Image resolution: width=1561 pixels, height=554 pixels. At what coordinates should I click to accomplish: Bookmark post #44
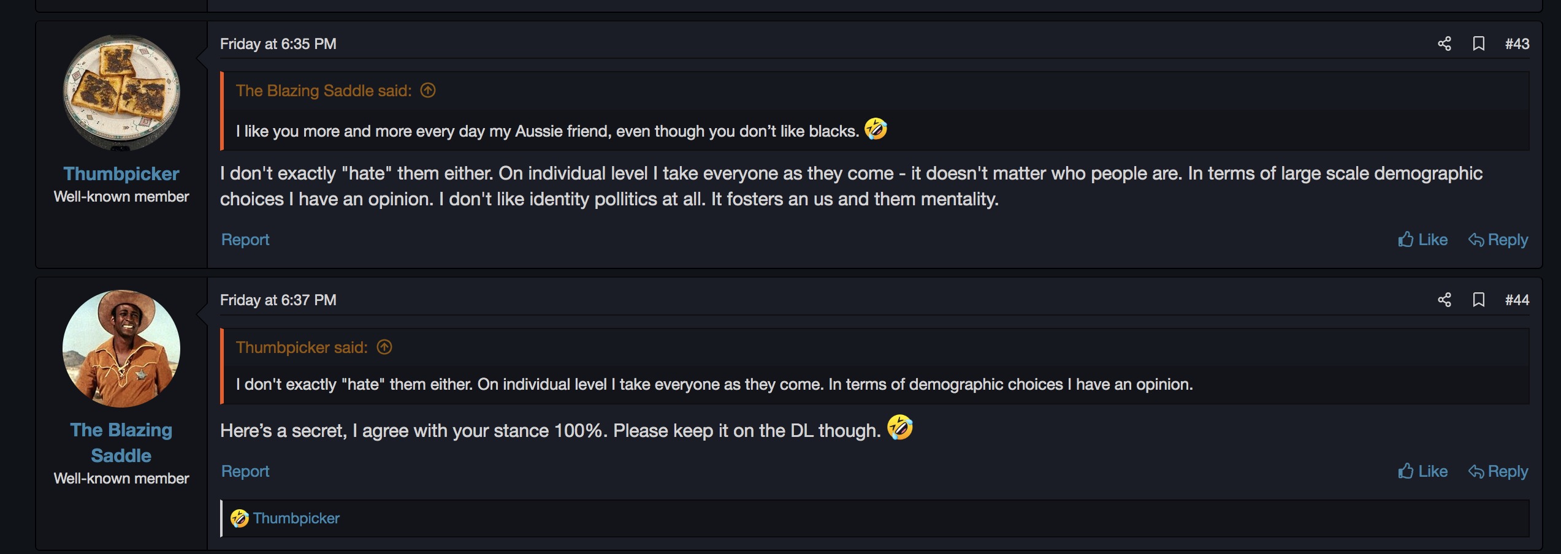coord(1478,300)
